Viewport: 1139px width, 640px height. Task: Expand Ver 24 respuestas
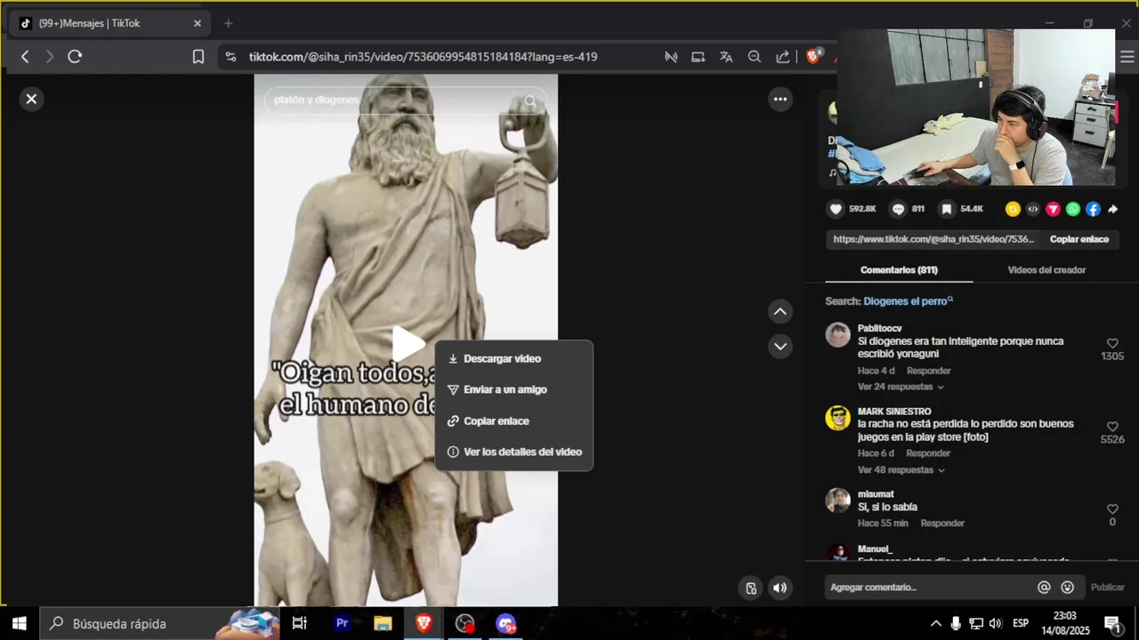[x=901, y=387]
